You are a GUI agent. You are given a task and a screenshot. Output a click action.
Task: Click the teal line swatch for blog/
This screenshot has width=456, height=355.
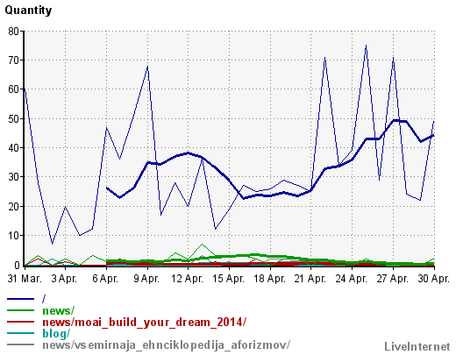tap(20, 333)
